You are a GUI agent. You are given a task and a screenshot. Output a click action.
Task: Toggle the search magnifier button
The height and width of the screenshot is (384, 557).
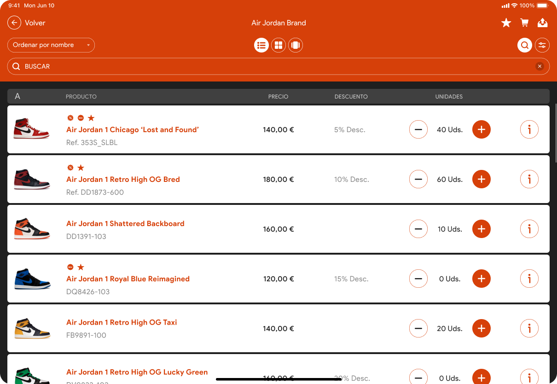pos(525,45)
